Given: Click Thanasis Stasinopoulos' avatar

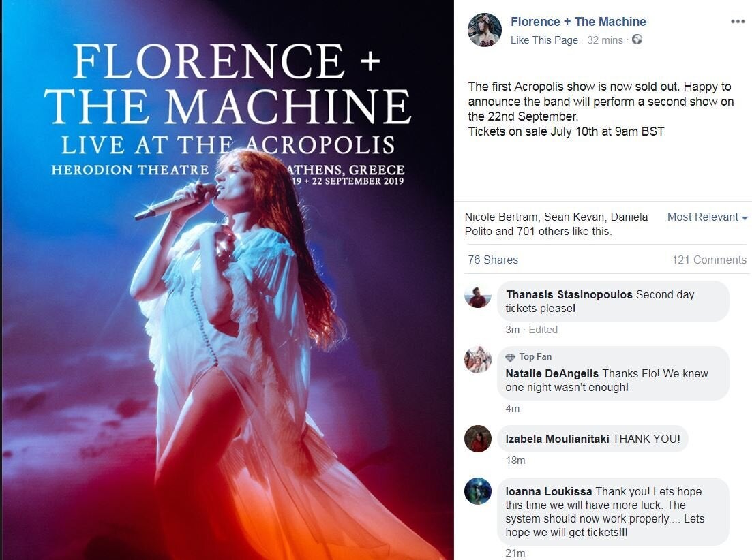Looking at the screenshot, I should pyautogui.click(x=478, y=298).
